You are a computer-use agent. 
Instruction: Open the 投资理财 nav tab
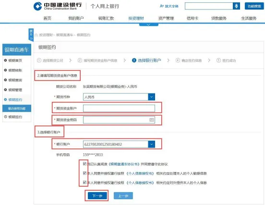[136, 18]
